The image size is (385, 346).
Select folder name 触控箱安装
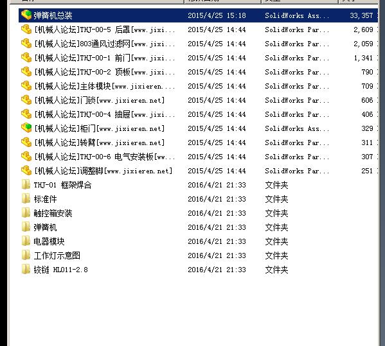[x=53, y=213]
